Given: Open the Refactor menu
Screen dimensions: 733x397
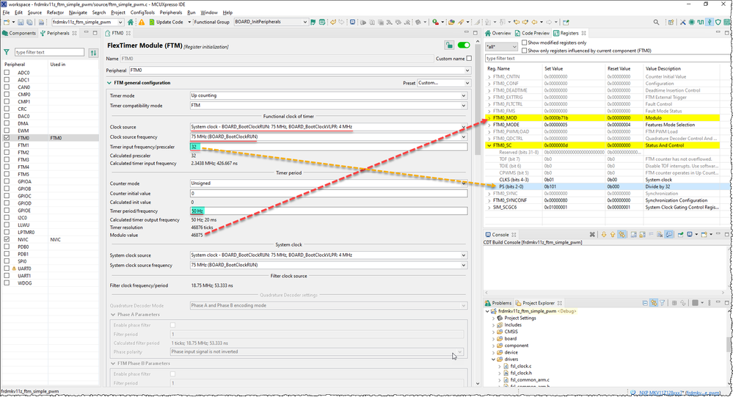Looking at the screenshot, I should (55, 12).
